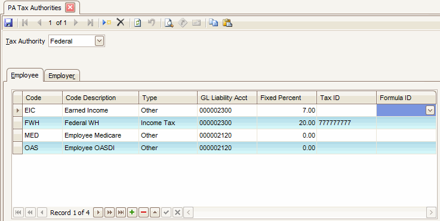Delete the record with the black X icon

click(x=121, y=23)
